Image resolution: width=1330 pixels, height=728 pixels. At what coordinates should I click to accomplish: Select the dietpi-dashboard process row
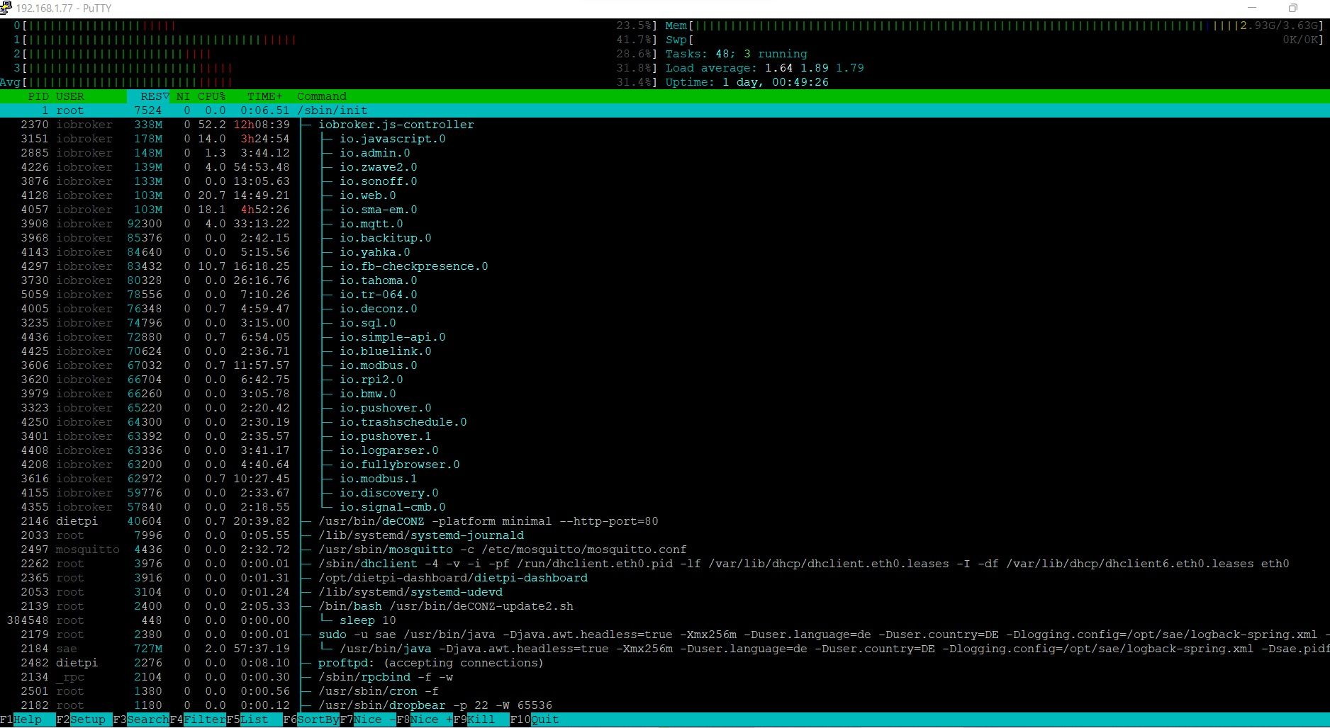tap(665, 578)
